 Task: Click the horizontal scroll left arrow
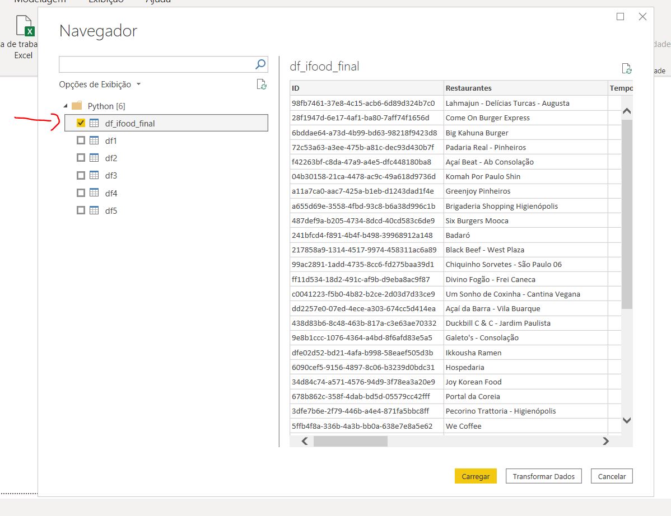point(305,441)
